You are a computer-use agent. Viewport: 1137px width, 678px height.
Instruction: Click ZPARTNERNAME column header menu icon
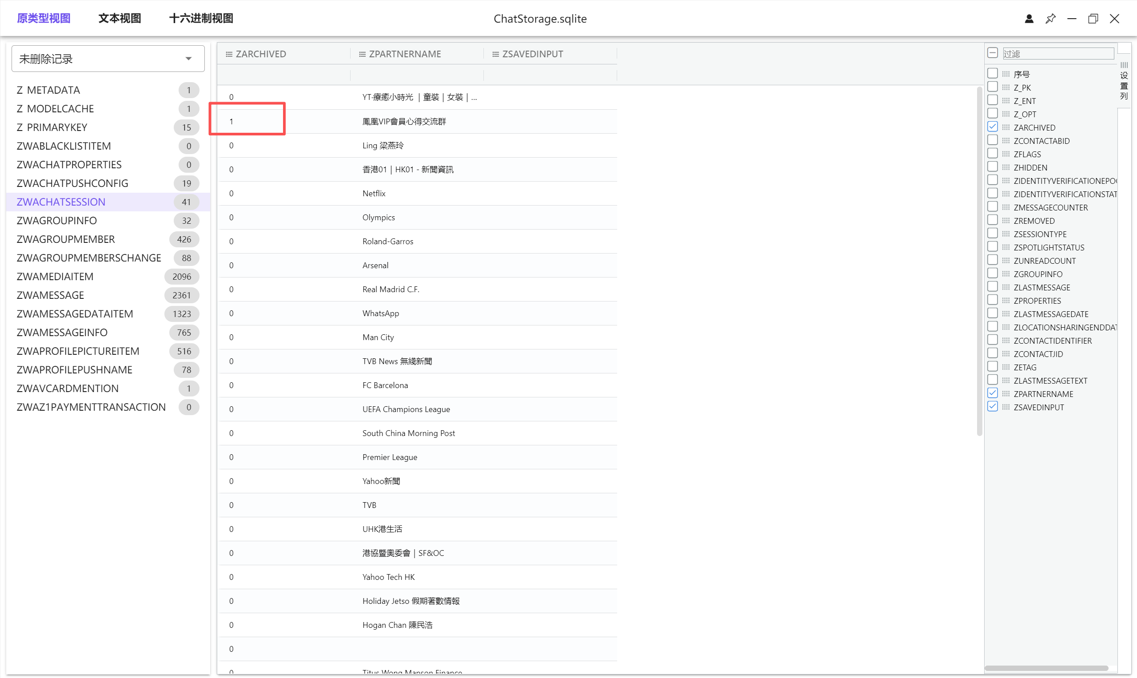[362, 54]
